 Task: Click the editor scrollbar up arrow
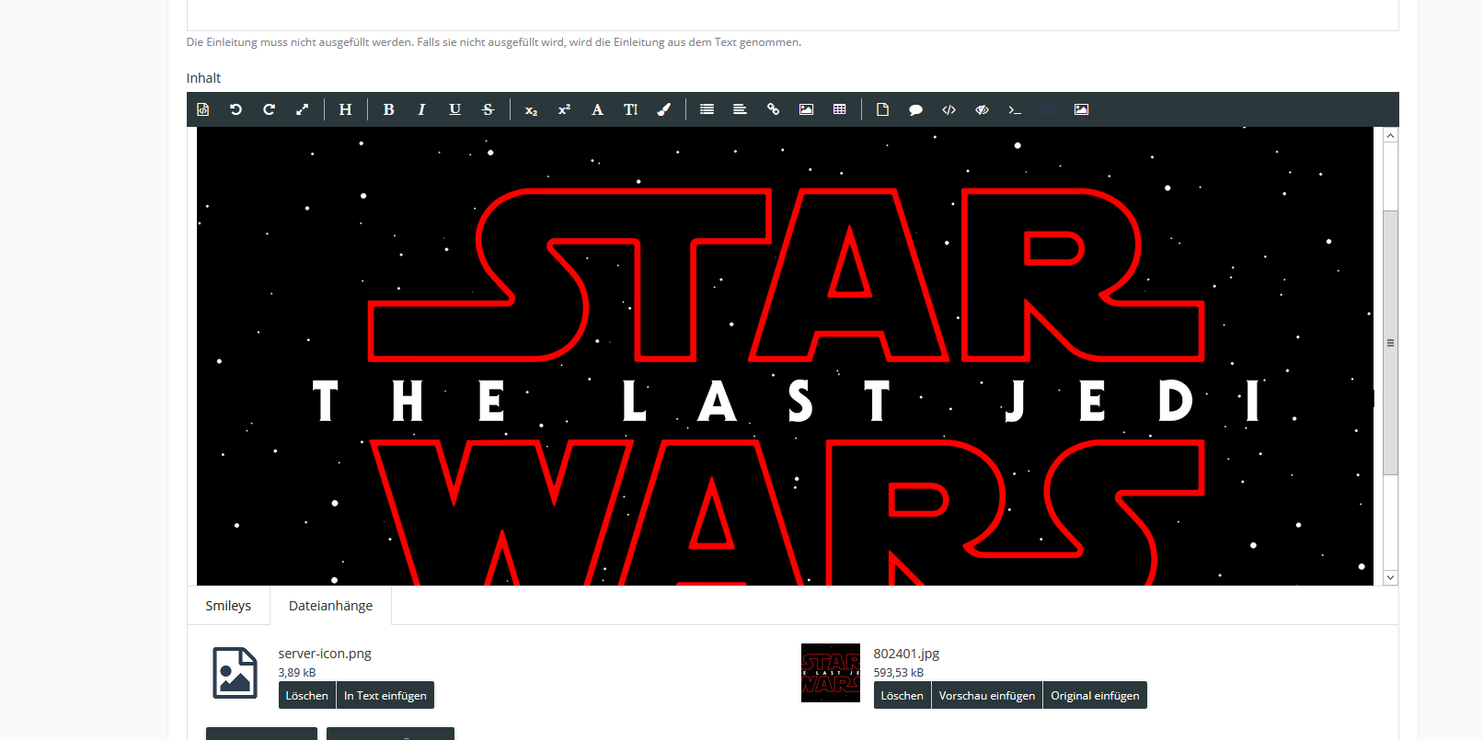1390,135
